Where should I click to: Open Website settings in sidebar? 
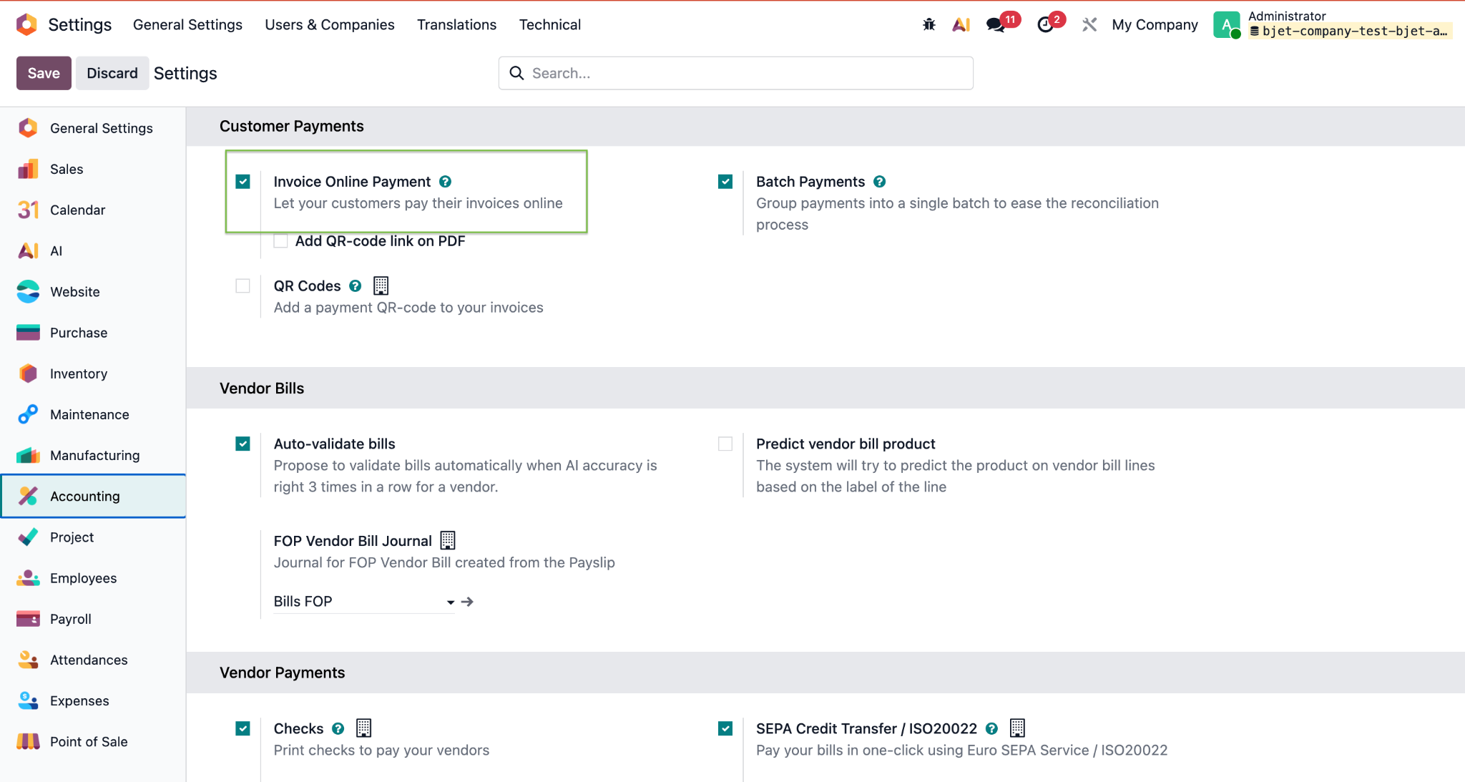[93, 292]
